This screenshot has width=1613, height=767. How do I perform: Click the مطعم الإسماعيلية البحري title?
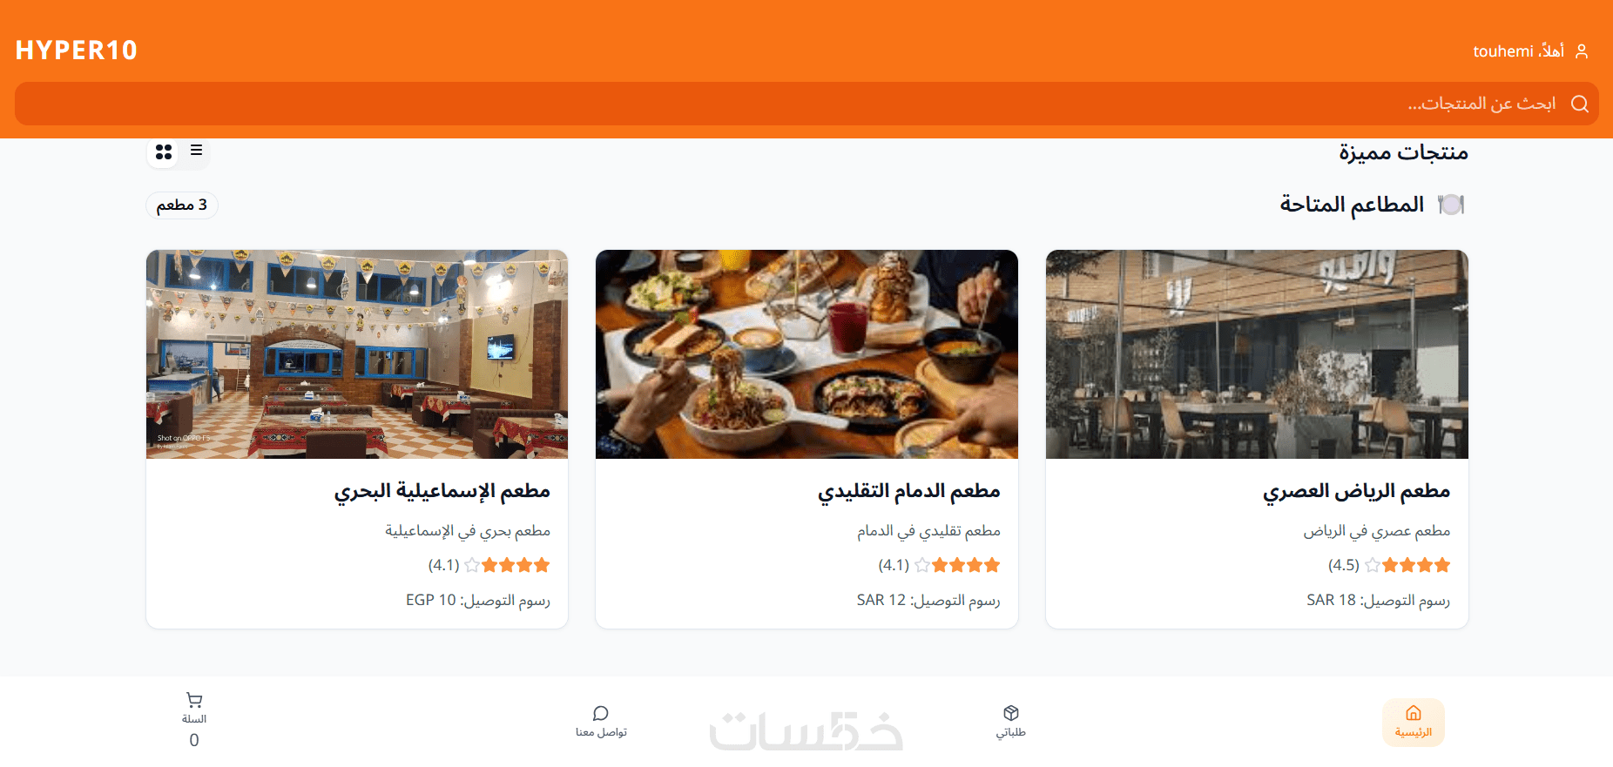pos(442,492)
